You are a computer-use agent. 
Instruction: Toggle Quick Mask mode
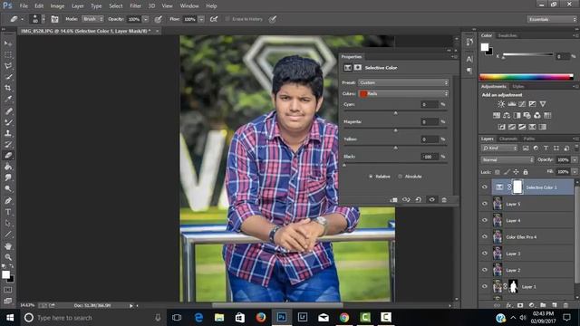8,291
